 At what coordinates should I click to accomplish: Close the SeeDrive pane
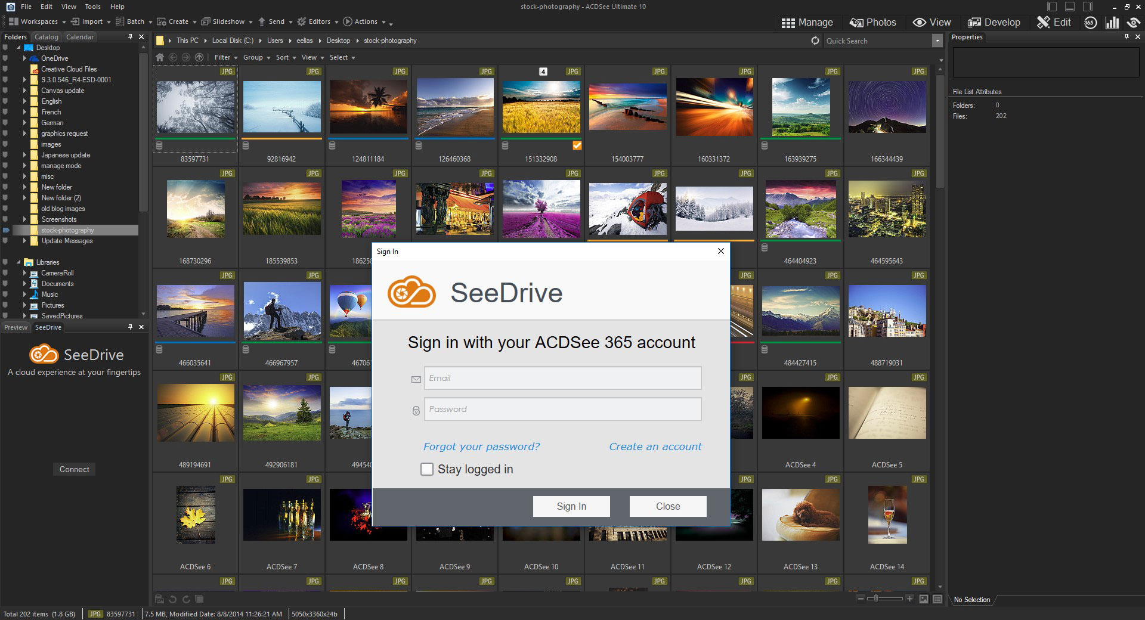[141, 327]
